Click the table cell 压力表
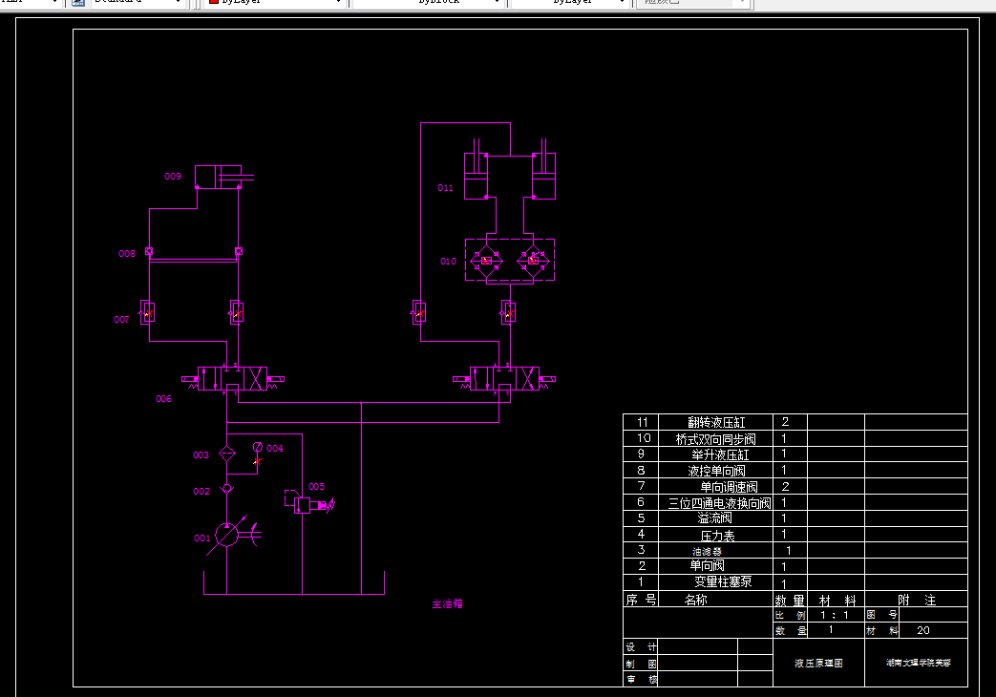 click(718, 535)
